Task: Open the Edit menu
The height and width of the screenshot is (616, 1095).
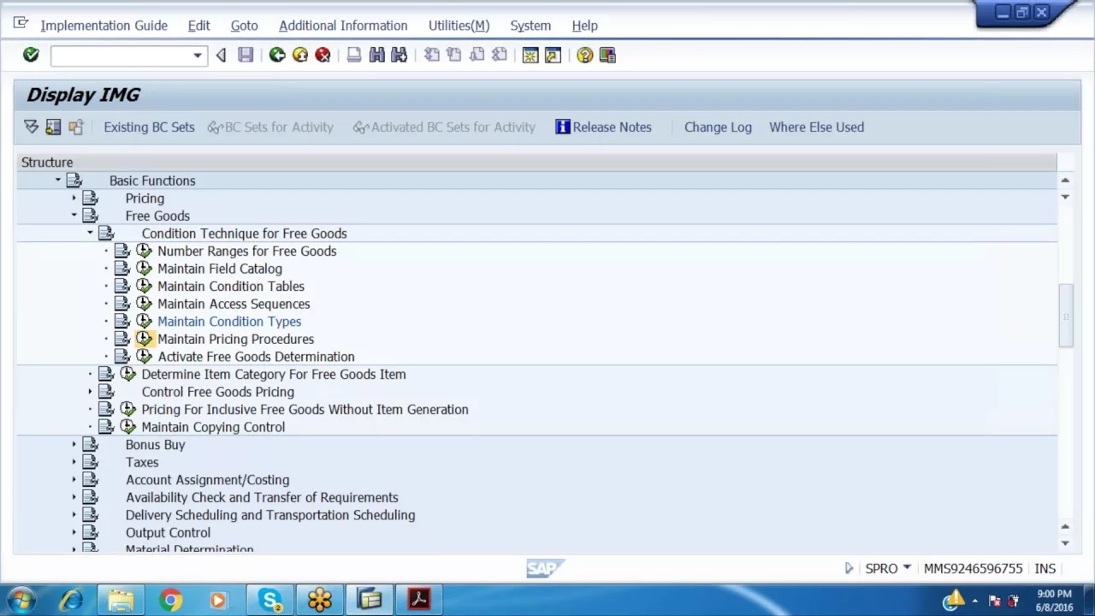Action: point(198,26)
